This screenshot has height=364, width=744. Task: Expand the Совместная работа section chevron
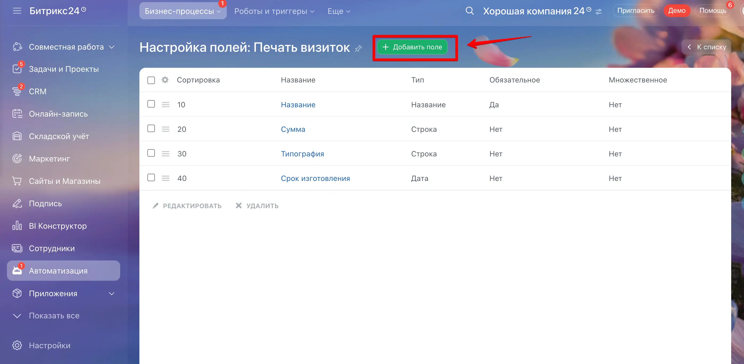tap(112, 47)
